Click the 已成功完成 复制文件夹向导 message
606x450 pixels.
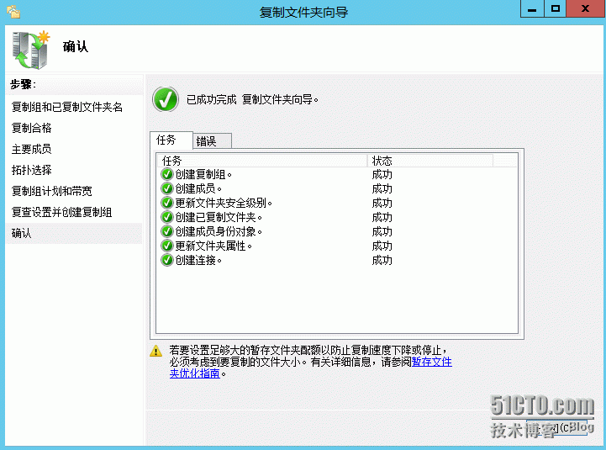click(252, 100)
